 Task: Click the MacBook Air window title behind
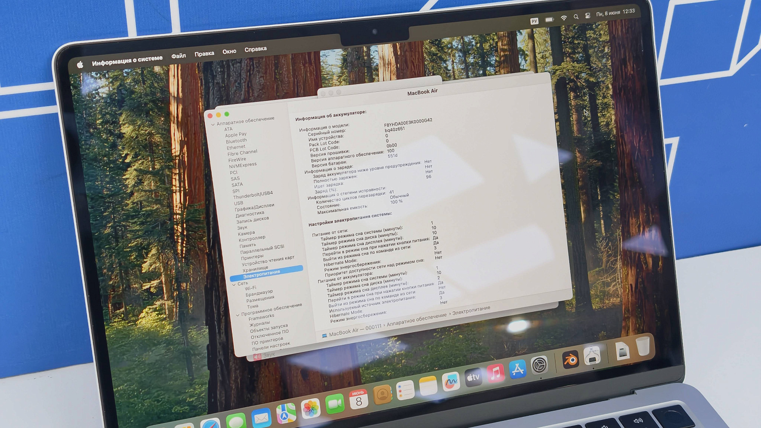[x=422, y=92]
